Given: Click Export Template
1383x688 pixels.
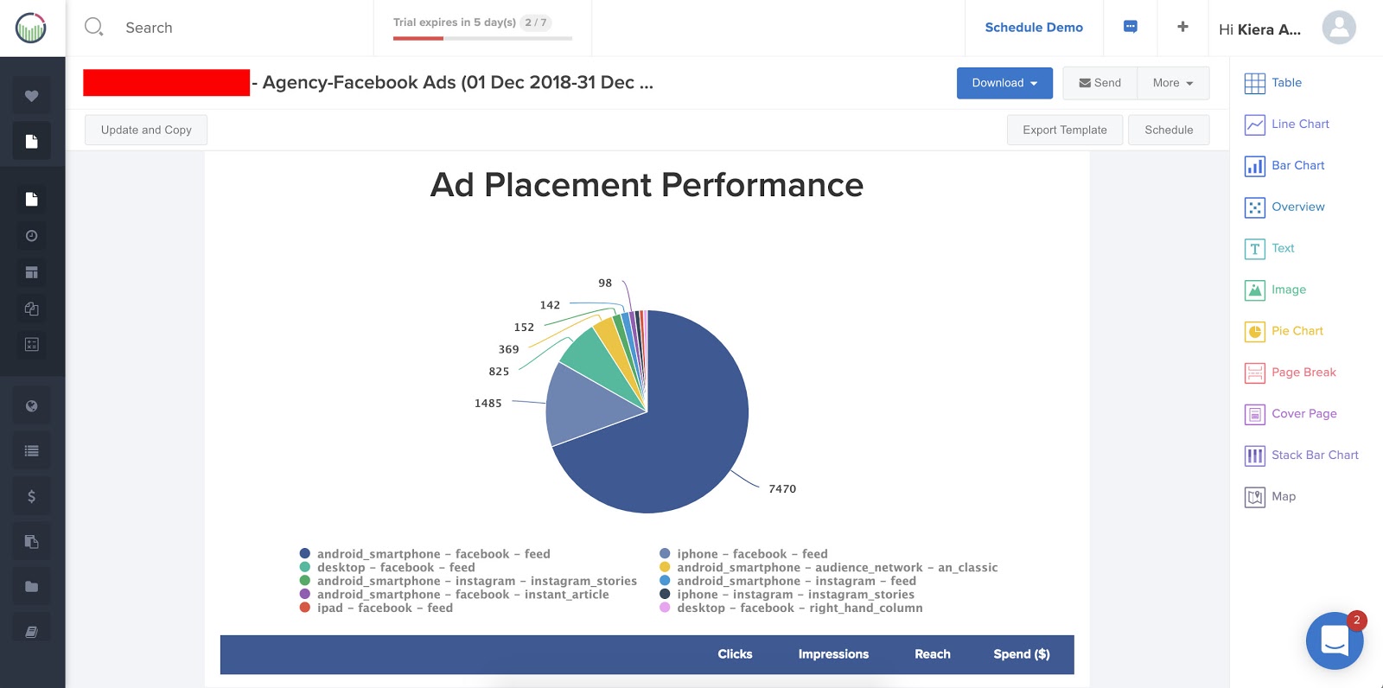Looking at the screenshot, I should [1065, 130].
